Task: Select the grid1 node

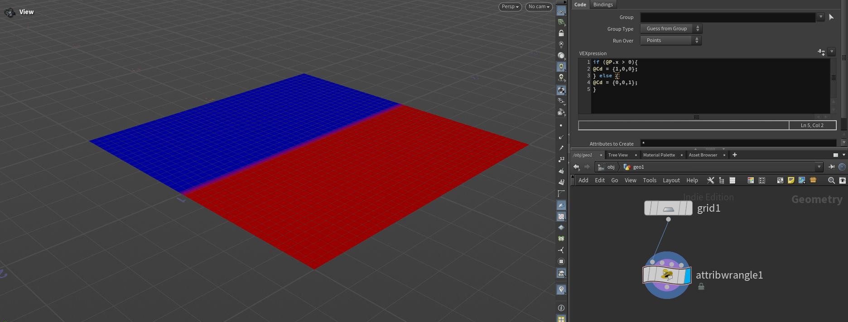Action: (668, 208)
